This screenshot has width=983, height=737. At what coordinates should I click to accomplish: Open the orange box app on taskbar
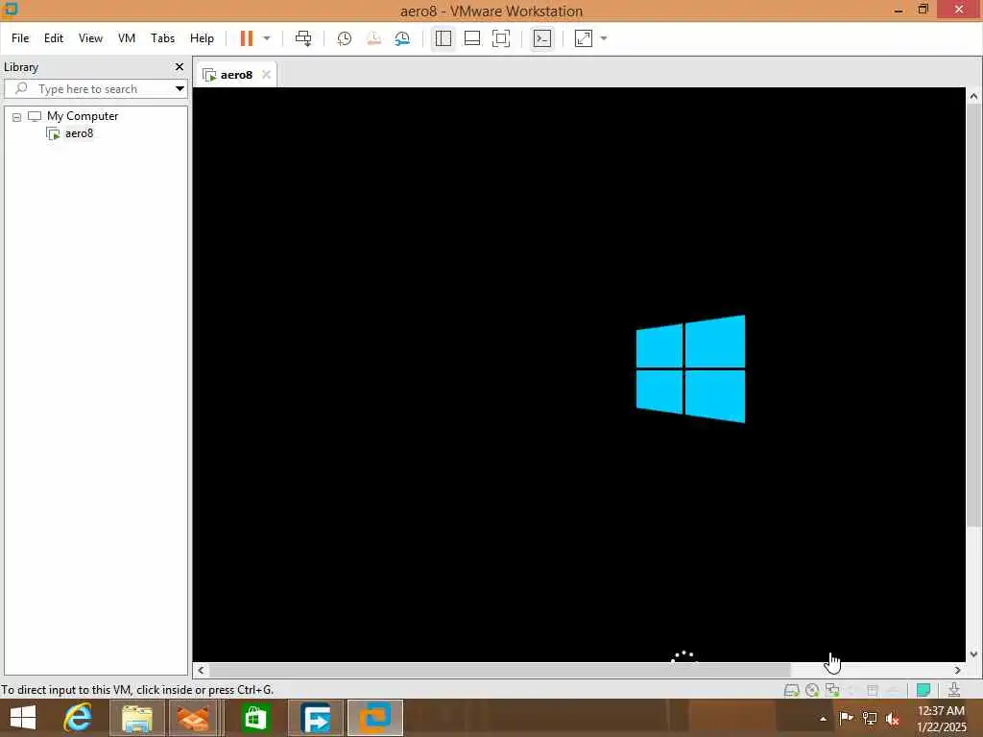coord(193,718)
